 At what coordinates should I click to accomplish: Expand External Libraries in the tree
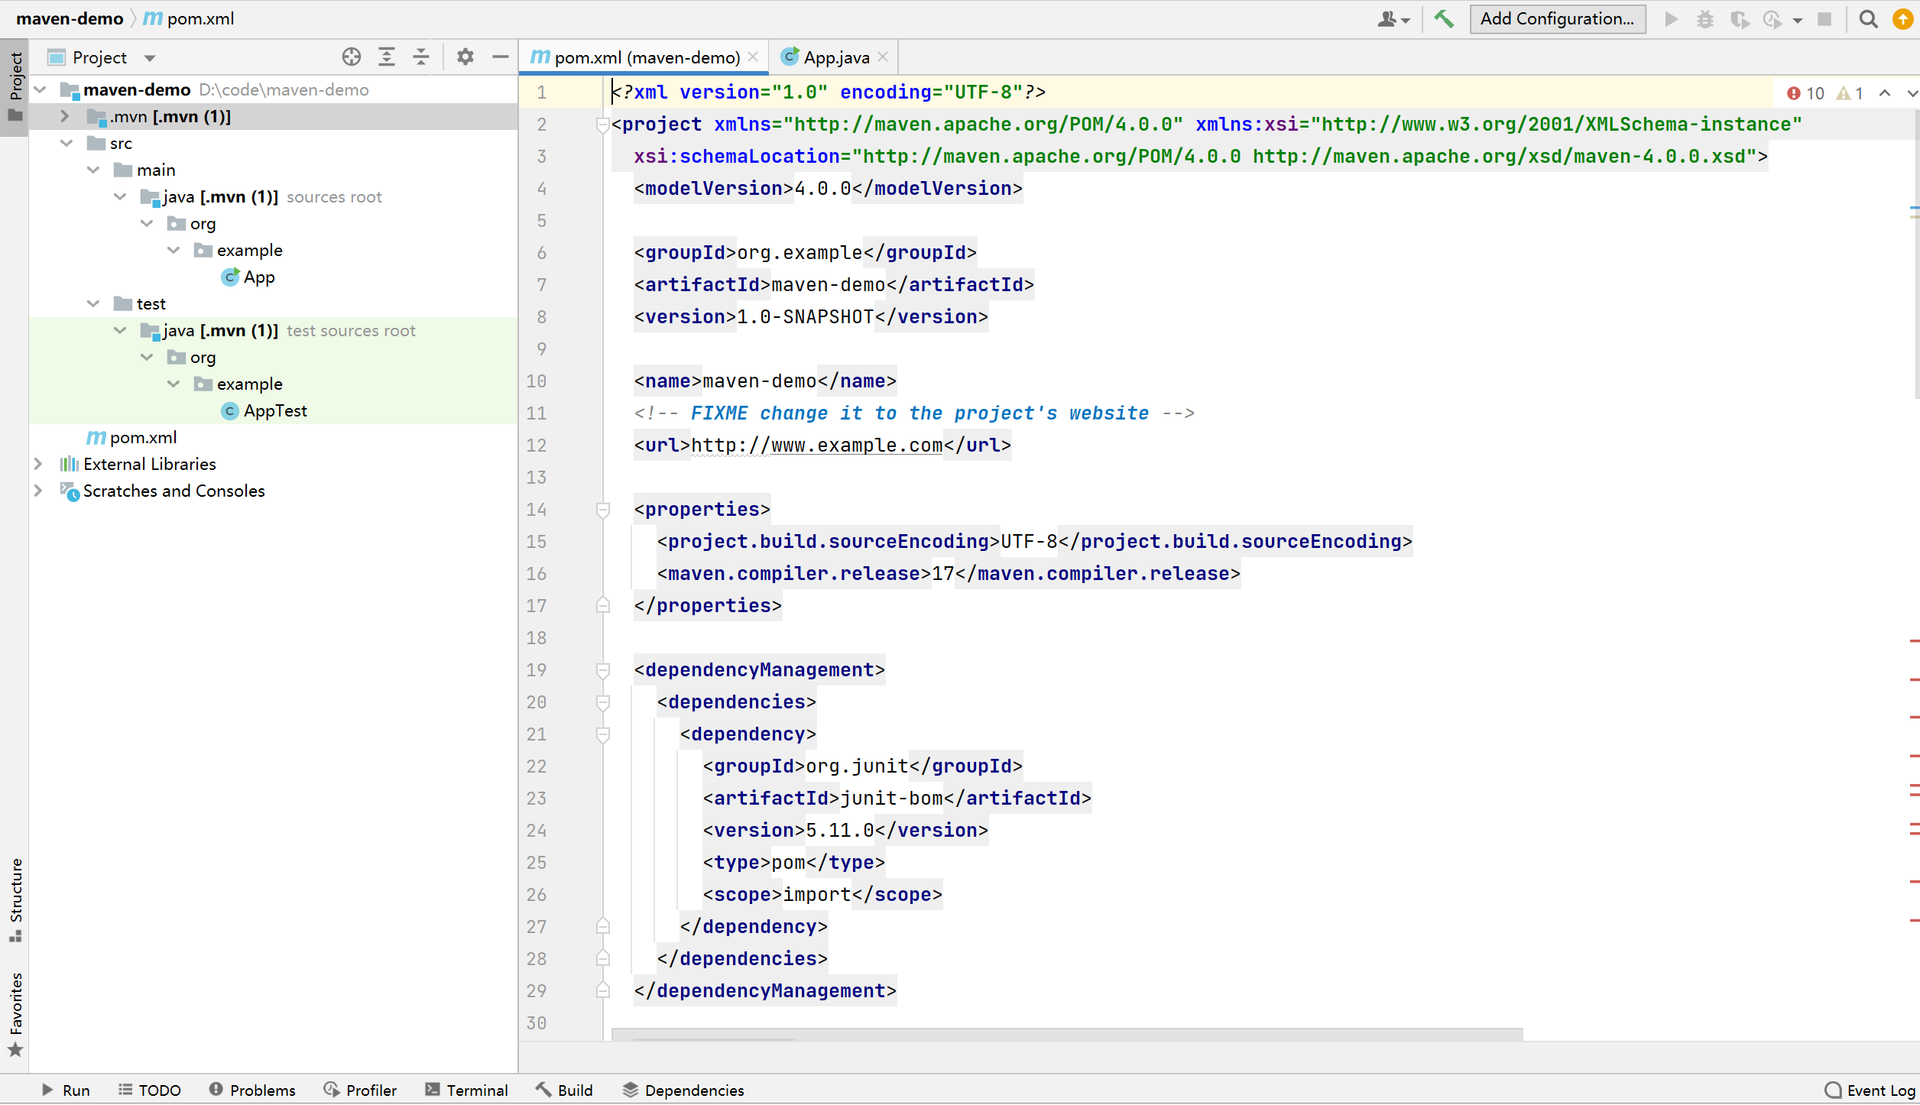pos(38,464)
